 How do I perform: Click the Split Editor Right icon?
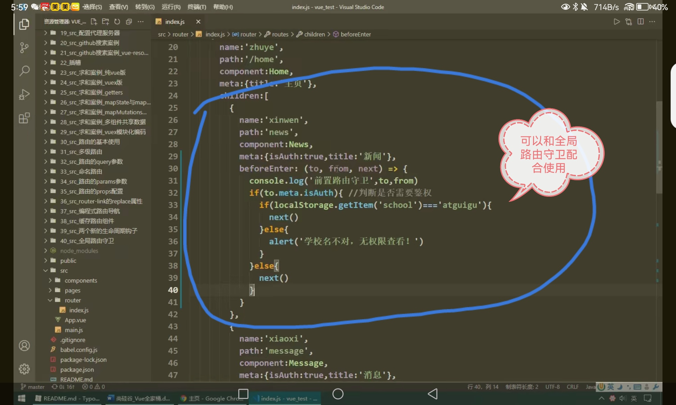tap(640, 22)
